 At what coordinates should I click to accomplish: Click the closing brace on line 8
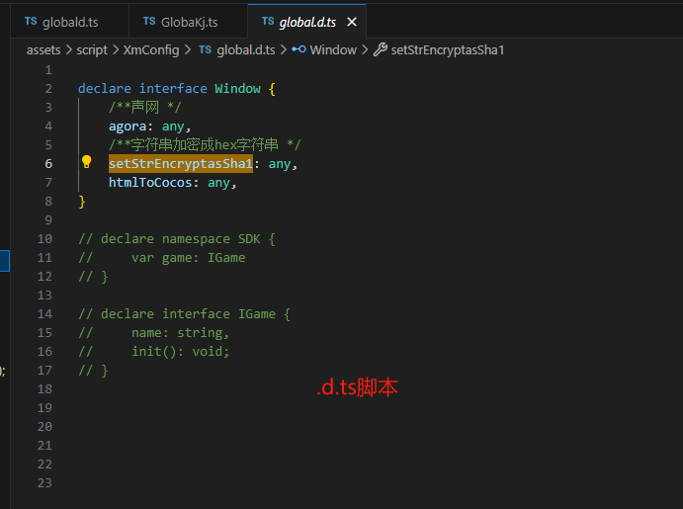point(81,202)
